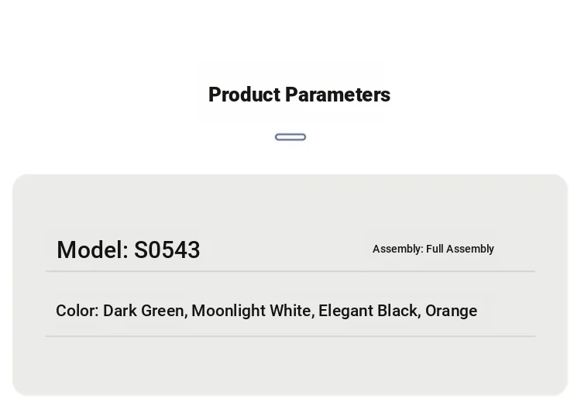Click the word Product in the heading
Screen dimensions: 581x413
pyautogui.click(x=245, y=95)
